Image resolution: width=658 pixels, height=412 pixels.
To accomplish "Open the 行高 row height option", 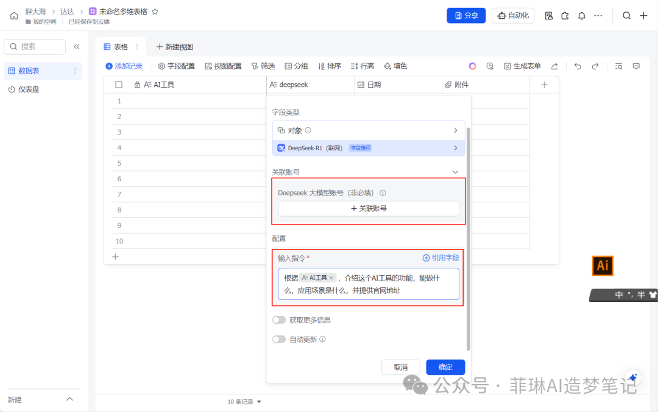I will pyautogui.click(x=362, y=66).
